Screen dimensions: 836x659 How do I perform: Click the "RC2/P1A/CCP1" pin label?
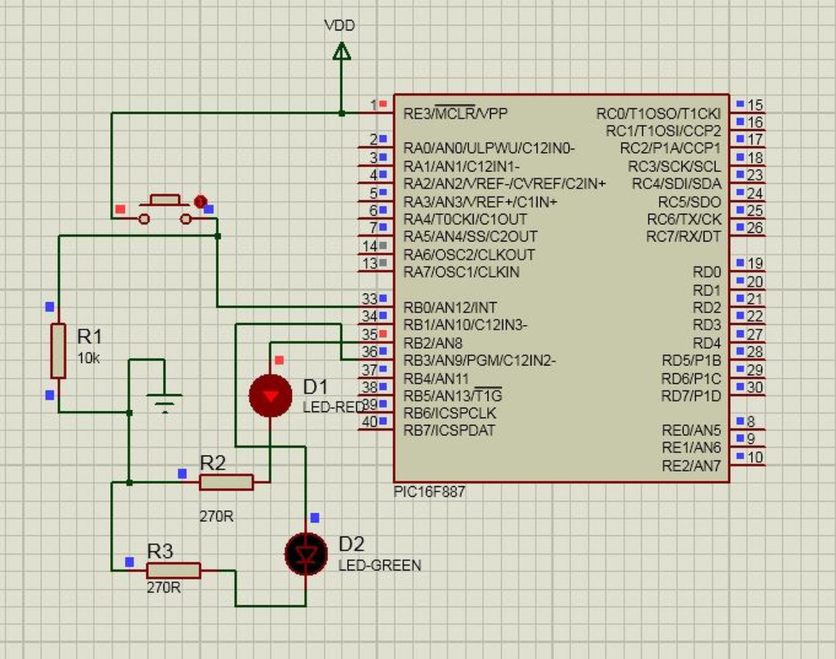pos(671,148)
